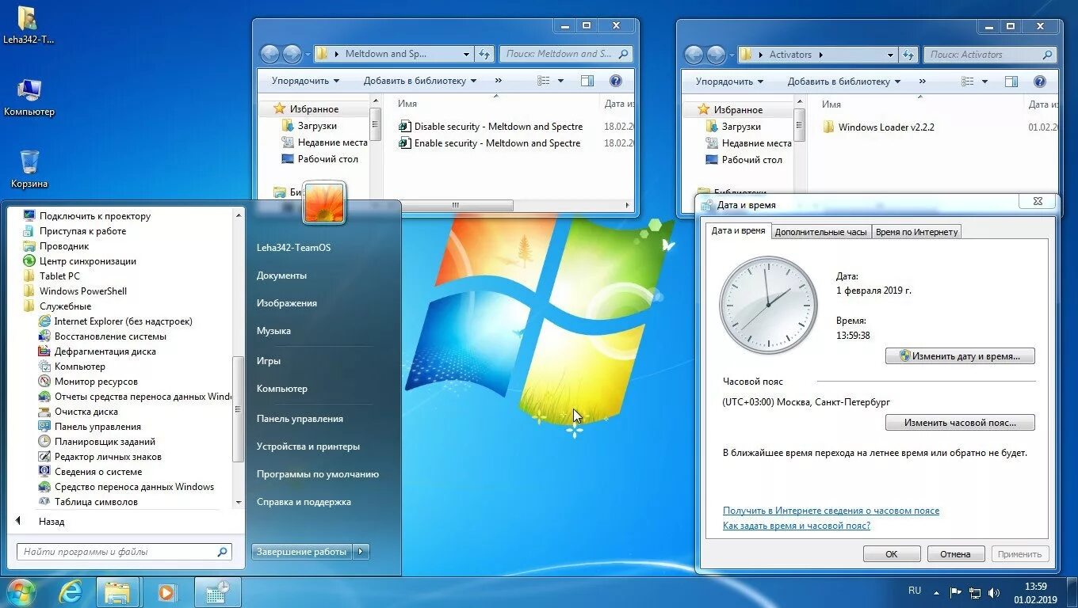The height and width of the screenshot is (608, 1078).
Task: Select Избранное in Activators sidebar
Action: tap(730, 110)
